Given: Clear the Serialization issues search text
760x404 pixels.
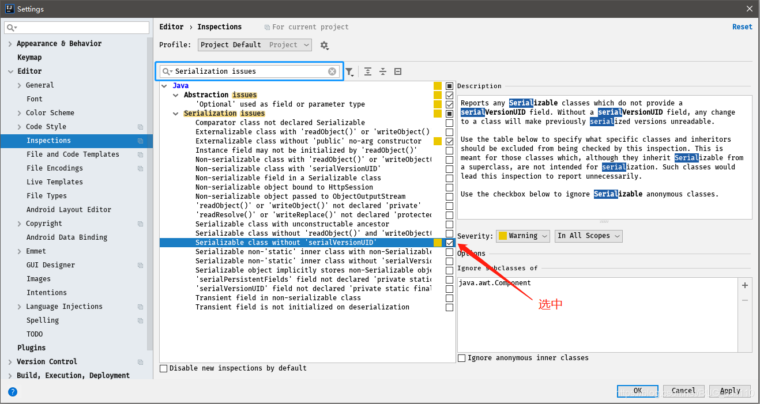Looking at the screenshot, I should 332,71.
